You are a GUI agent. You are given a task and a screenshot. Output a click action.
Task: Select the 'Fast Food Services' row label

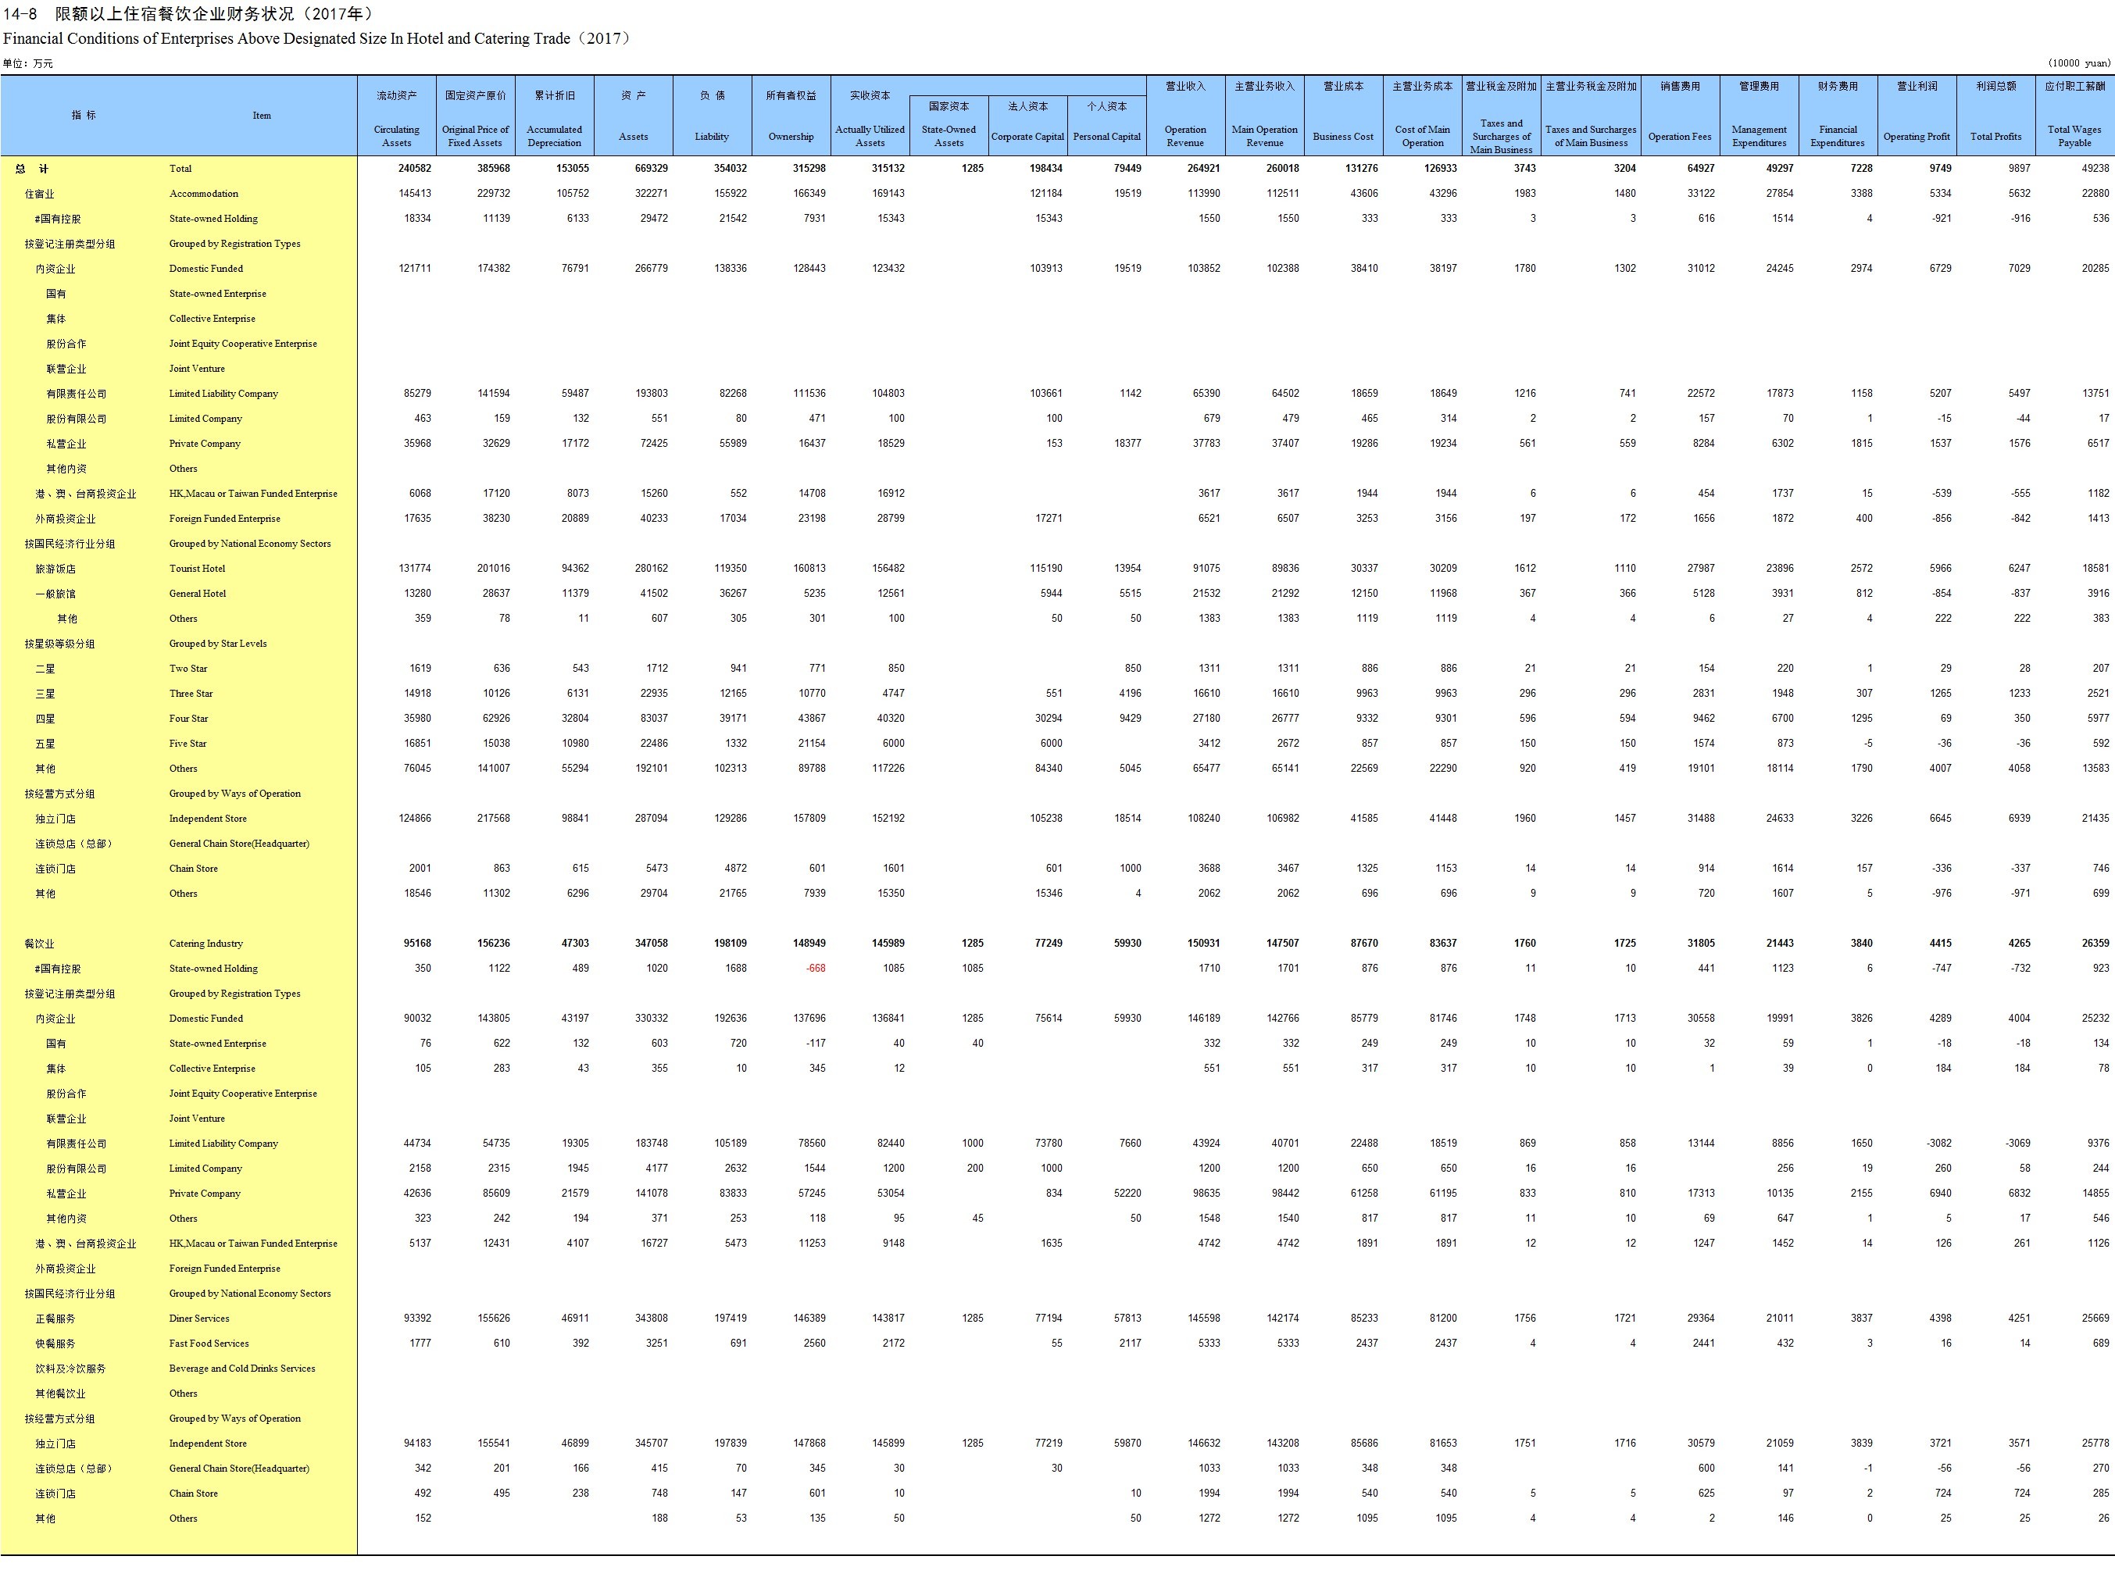click(209, 1343)
